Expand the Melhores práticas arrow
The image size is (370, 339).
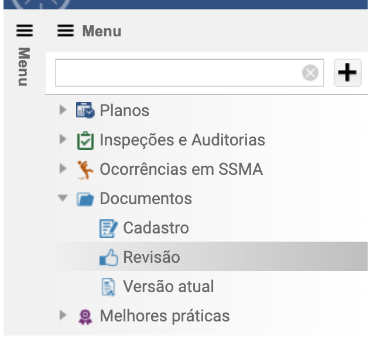(x=63, y=315)
